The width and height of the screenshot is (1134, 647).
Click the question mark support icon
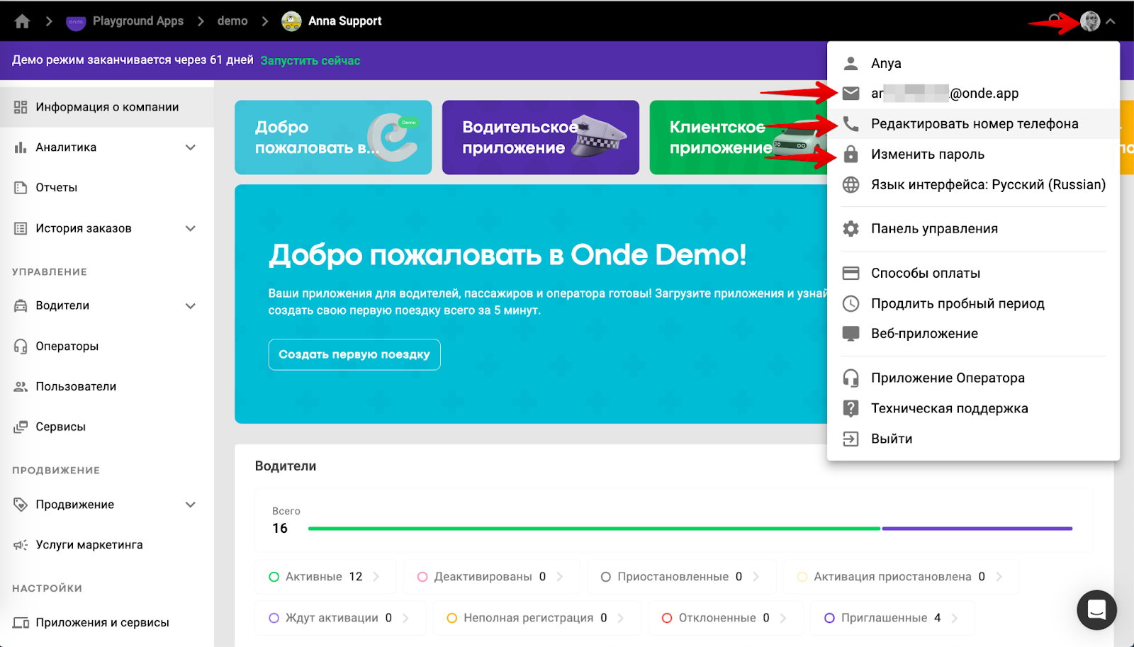850,408
